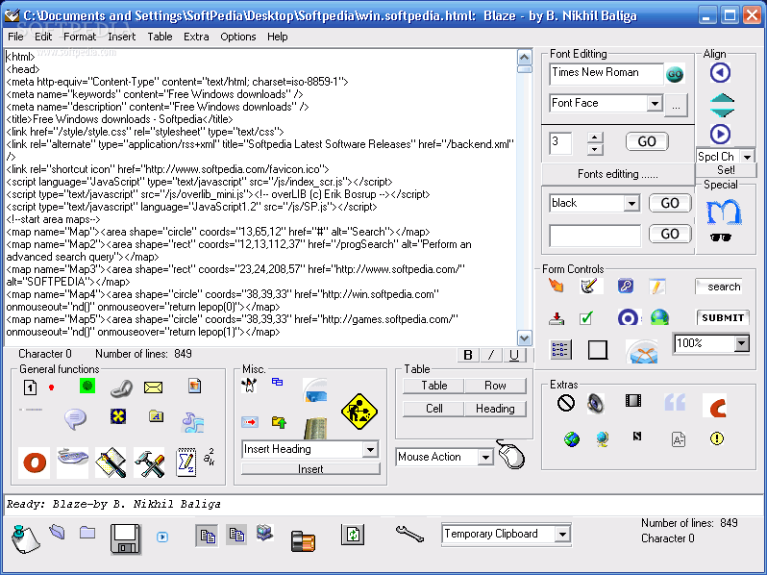Viewport: 767px width, 575px height.
Task: Click the list box form control icon
Action: 560,350
